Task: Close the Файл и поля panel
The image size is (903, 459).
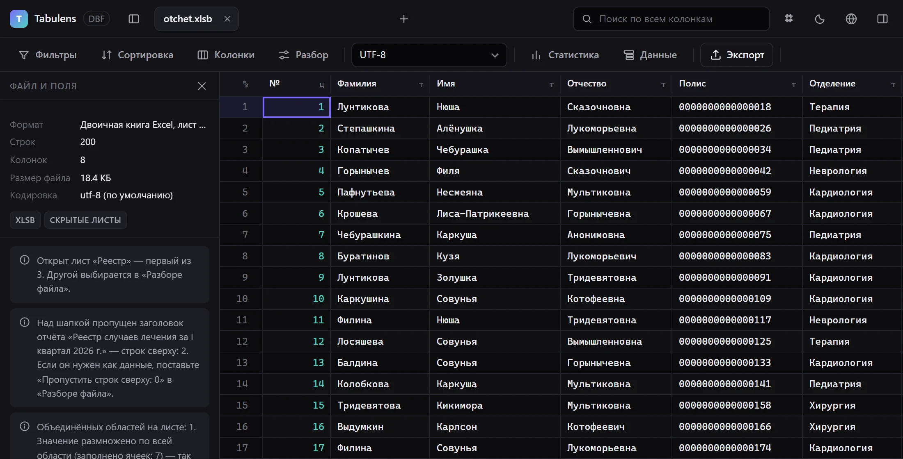Action: 202,86
